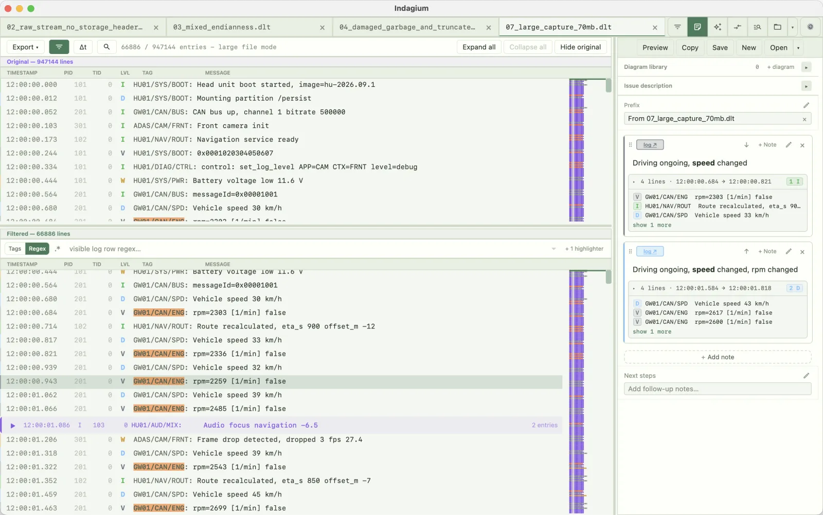Click the + diagram link
823x515 pixels.
point(780,67)
